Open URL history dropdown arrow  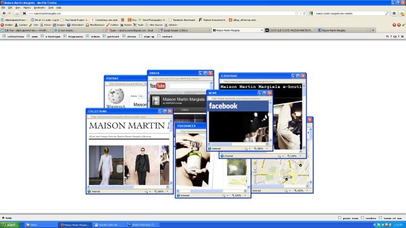tap(301, 13)
